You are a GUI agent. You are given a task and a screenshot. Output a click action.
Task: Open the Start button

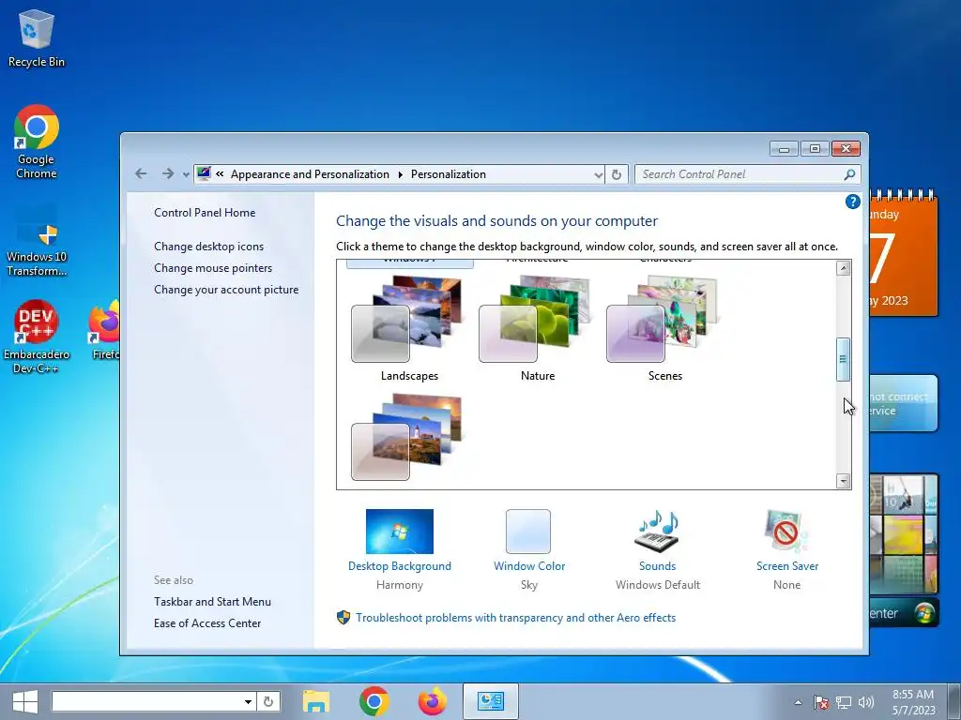pos(24,701)
